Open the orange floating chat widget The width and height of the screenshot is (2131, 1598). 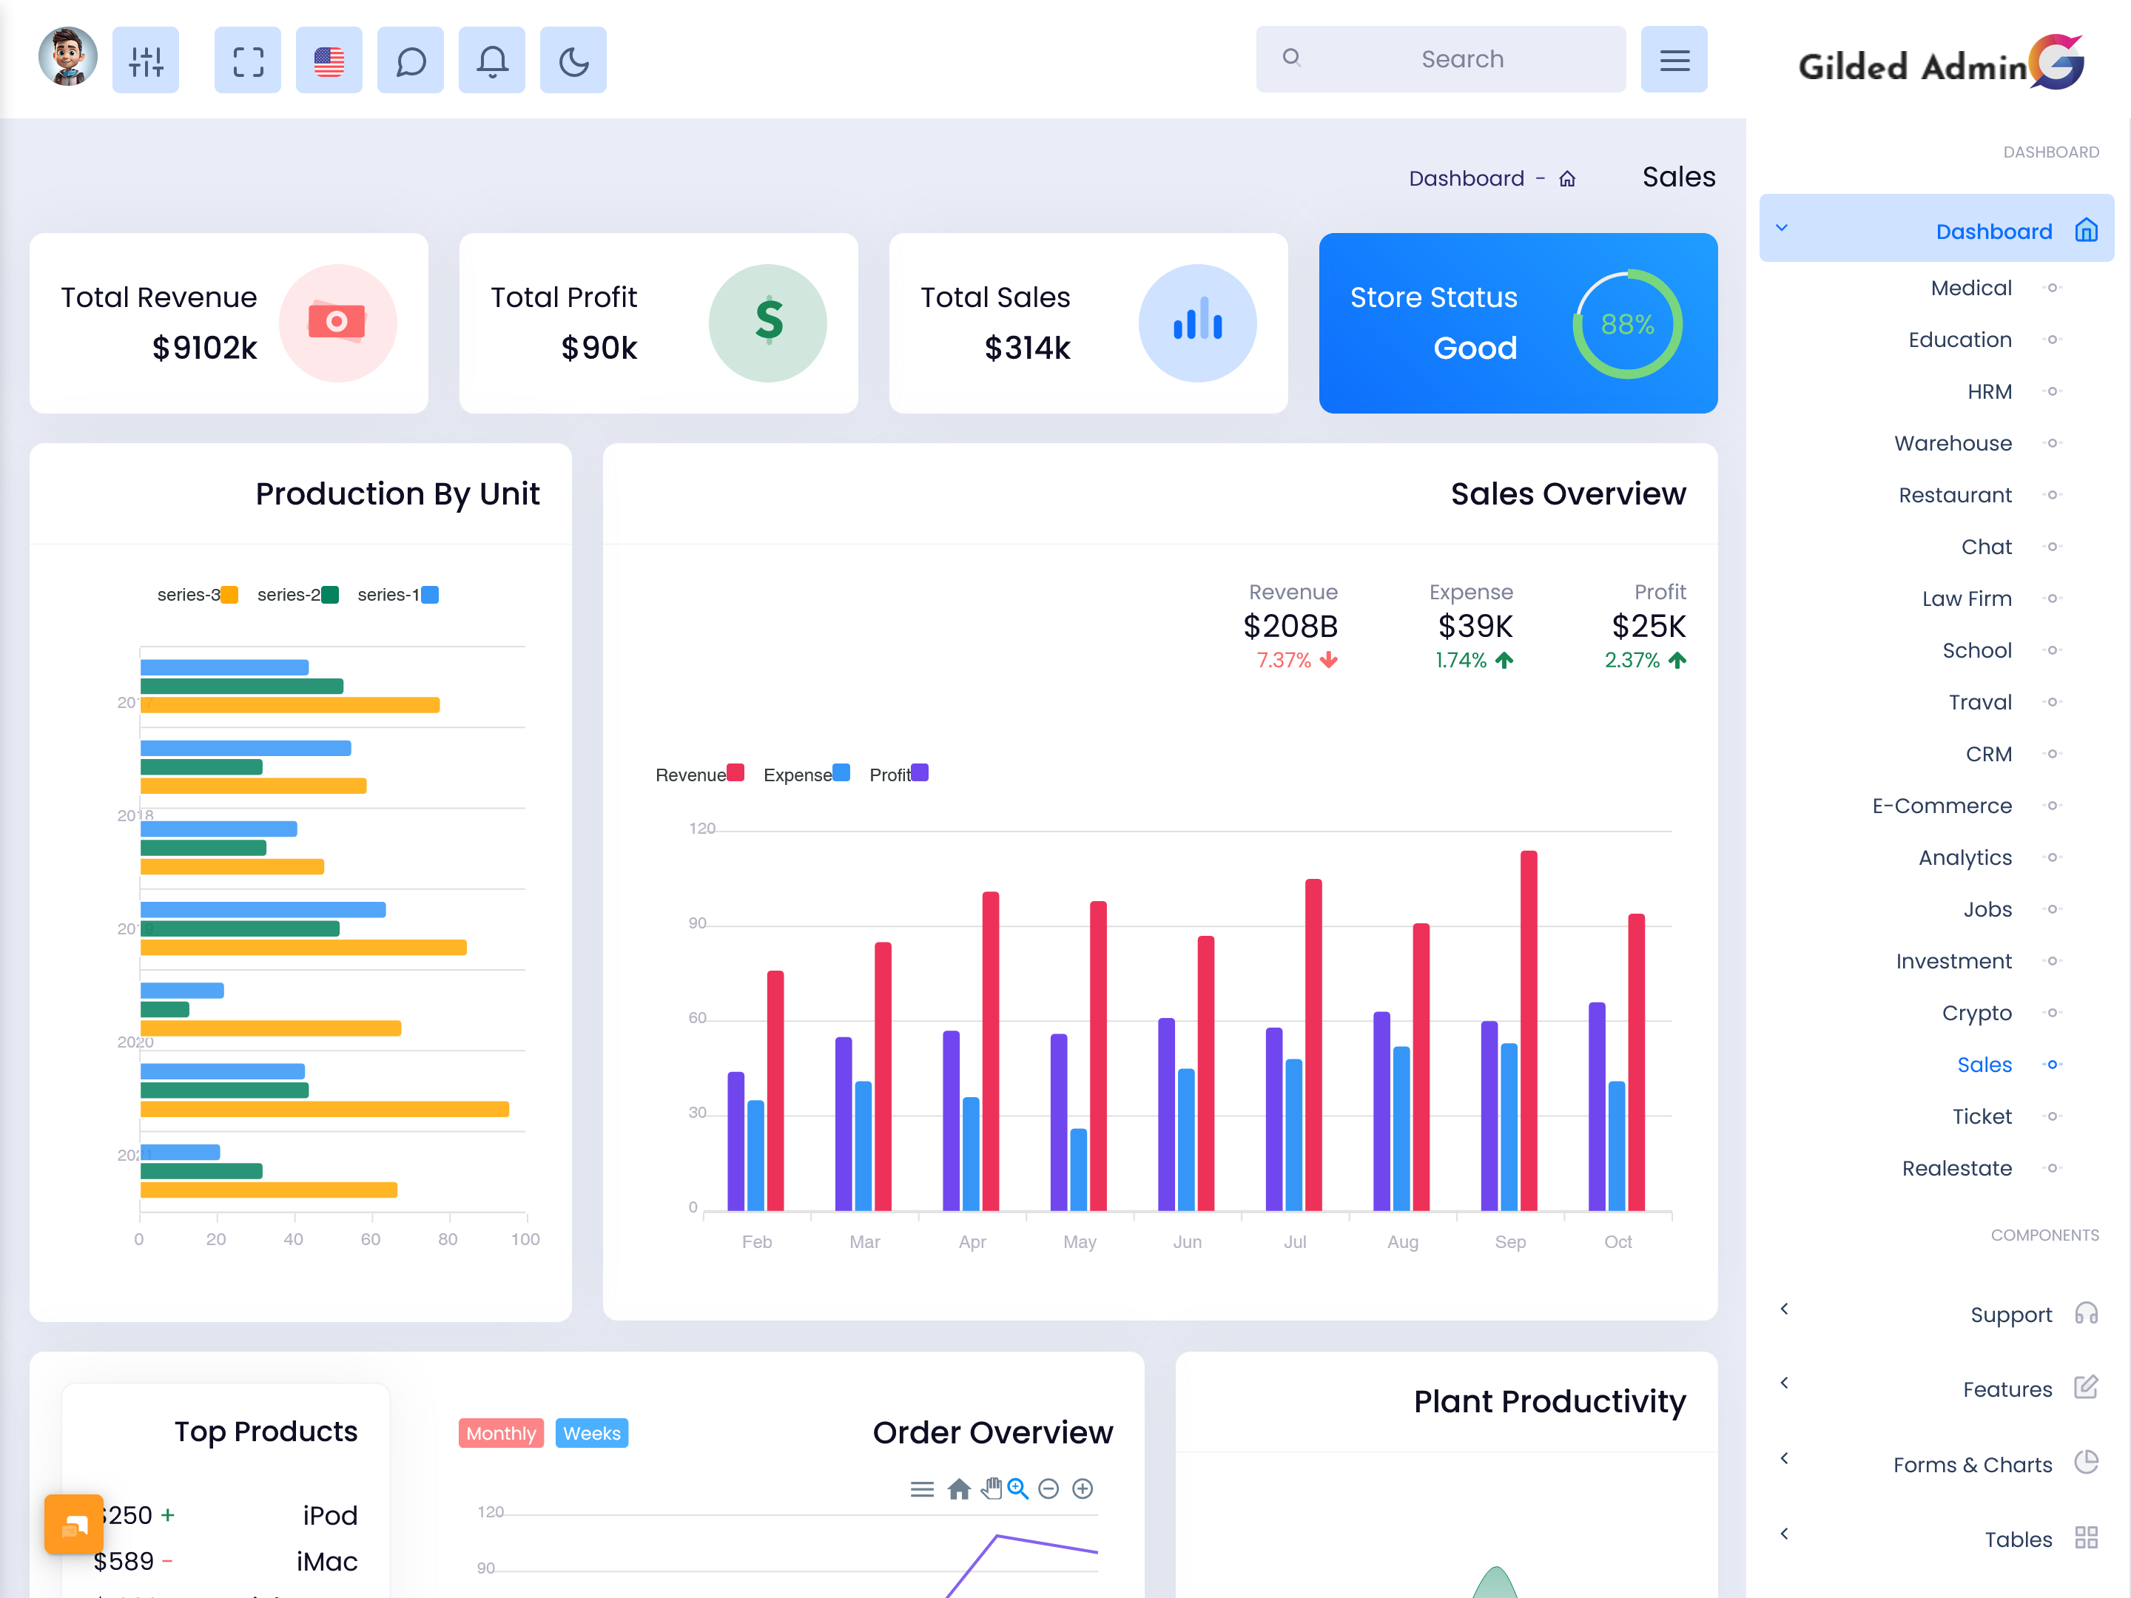click(x=74, y=1524)
